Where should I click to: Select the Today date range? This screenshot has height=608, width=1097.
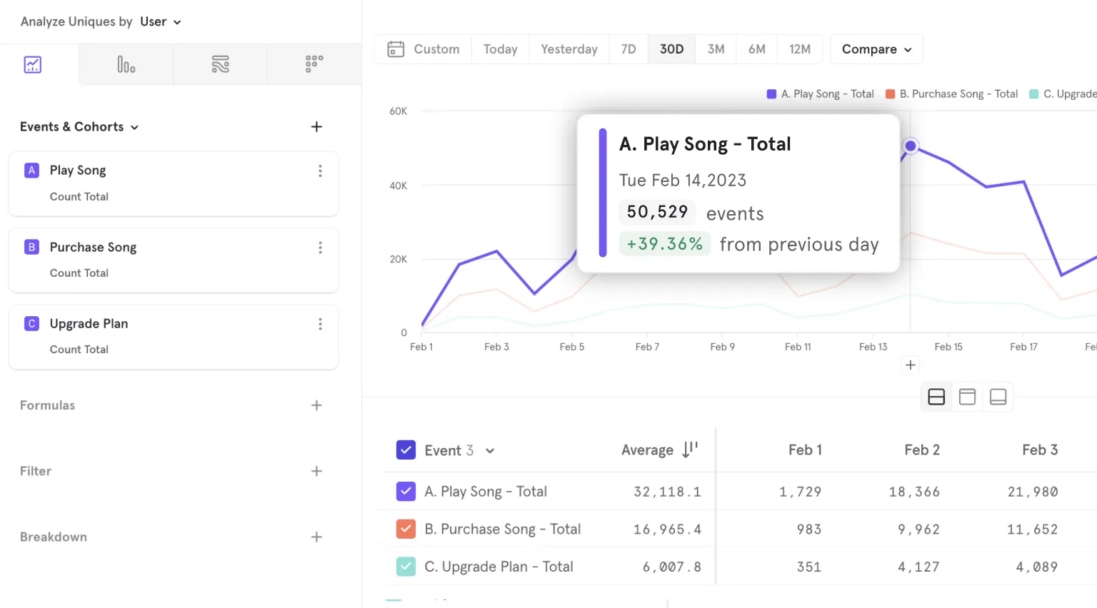[x=500, y=49]
